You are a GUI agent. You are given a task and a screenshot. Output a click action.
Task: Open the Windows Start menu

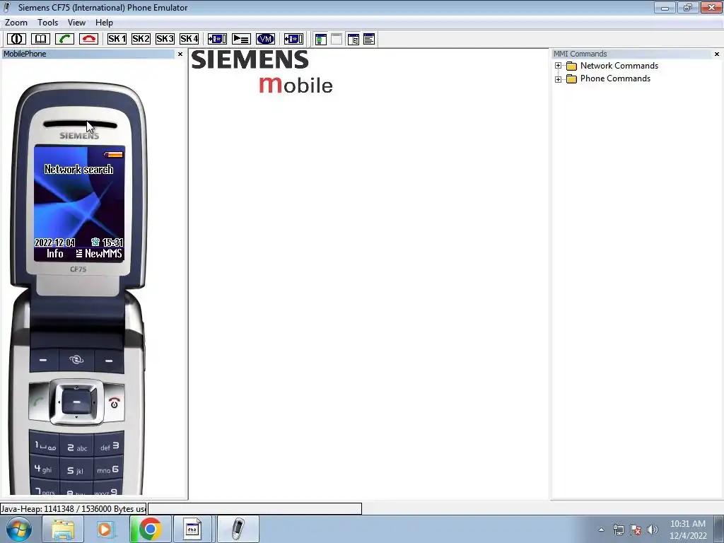tap(19, 529)
